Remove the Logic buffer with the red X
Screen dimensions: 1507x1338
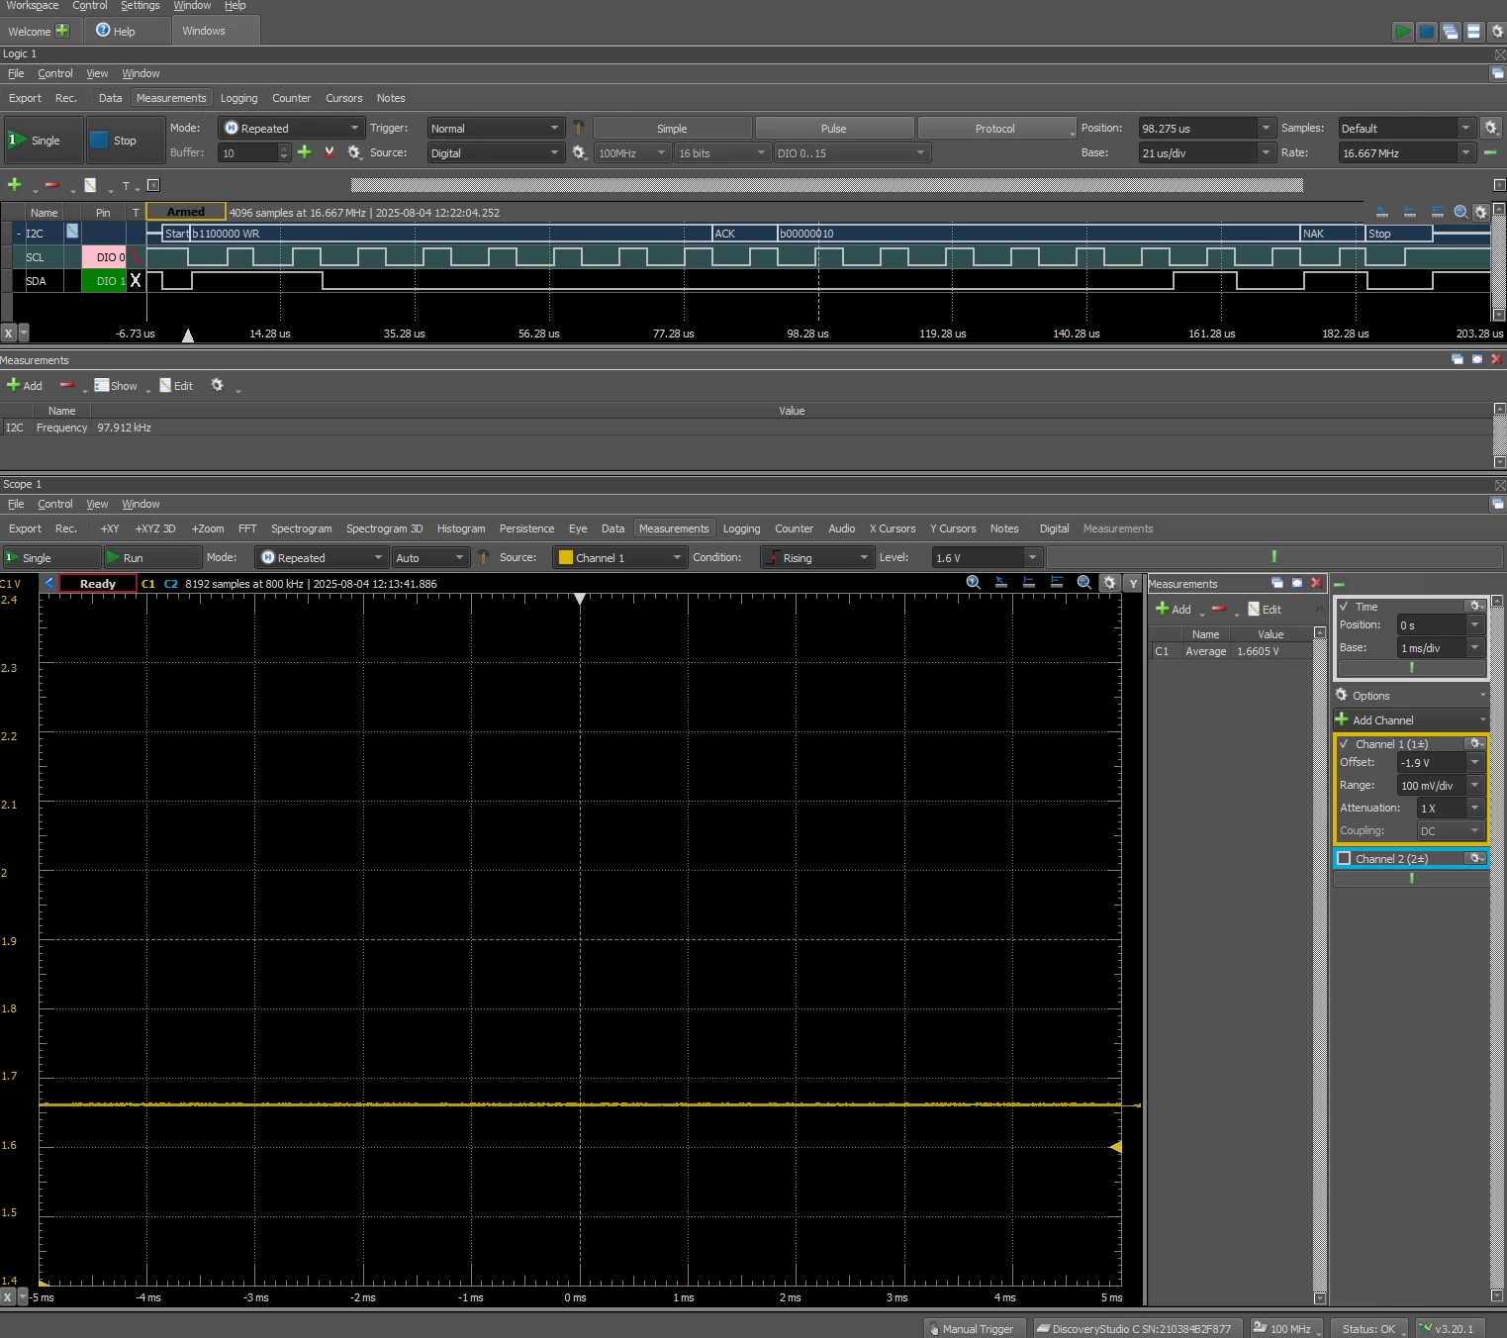[330, 152]
